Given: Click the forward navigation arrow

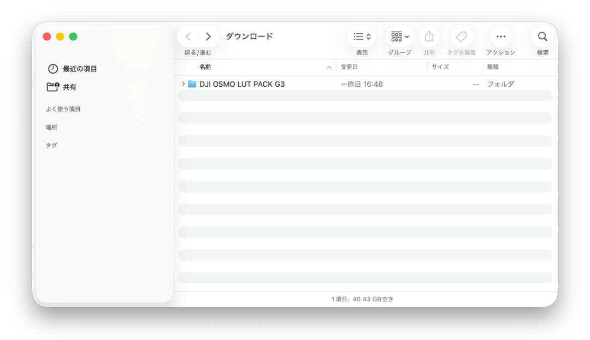Looking at the screenshot, I should click(208, 37).
